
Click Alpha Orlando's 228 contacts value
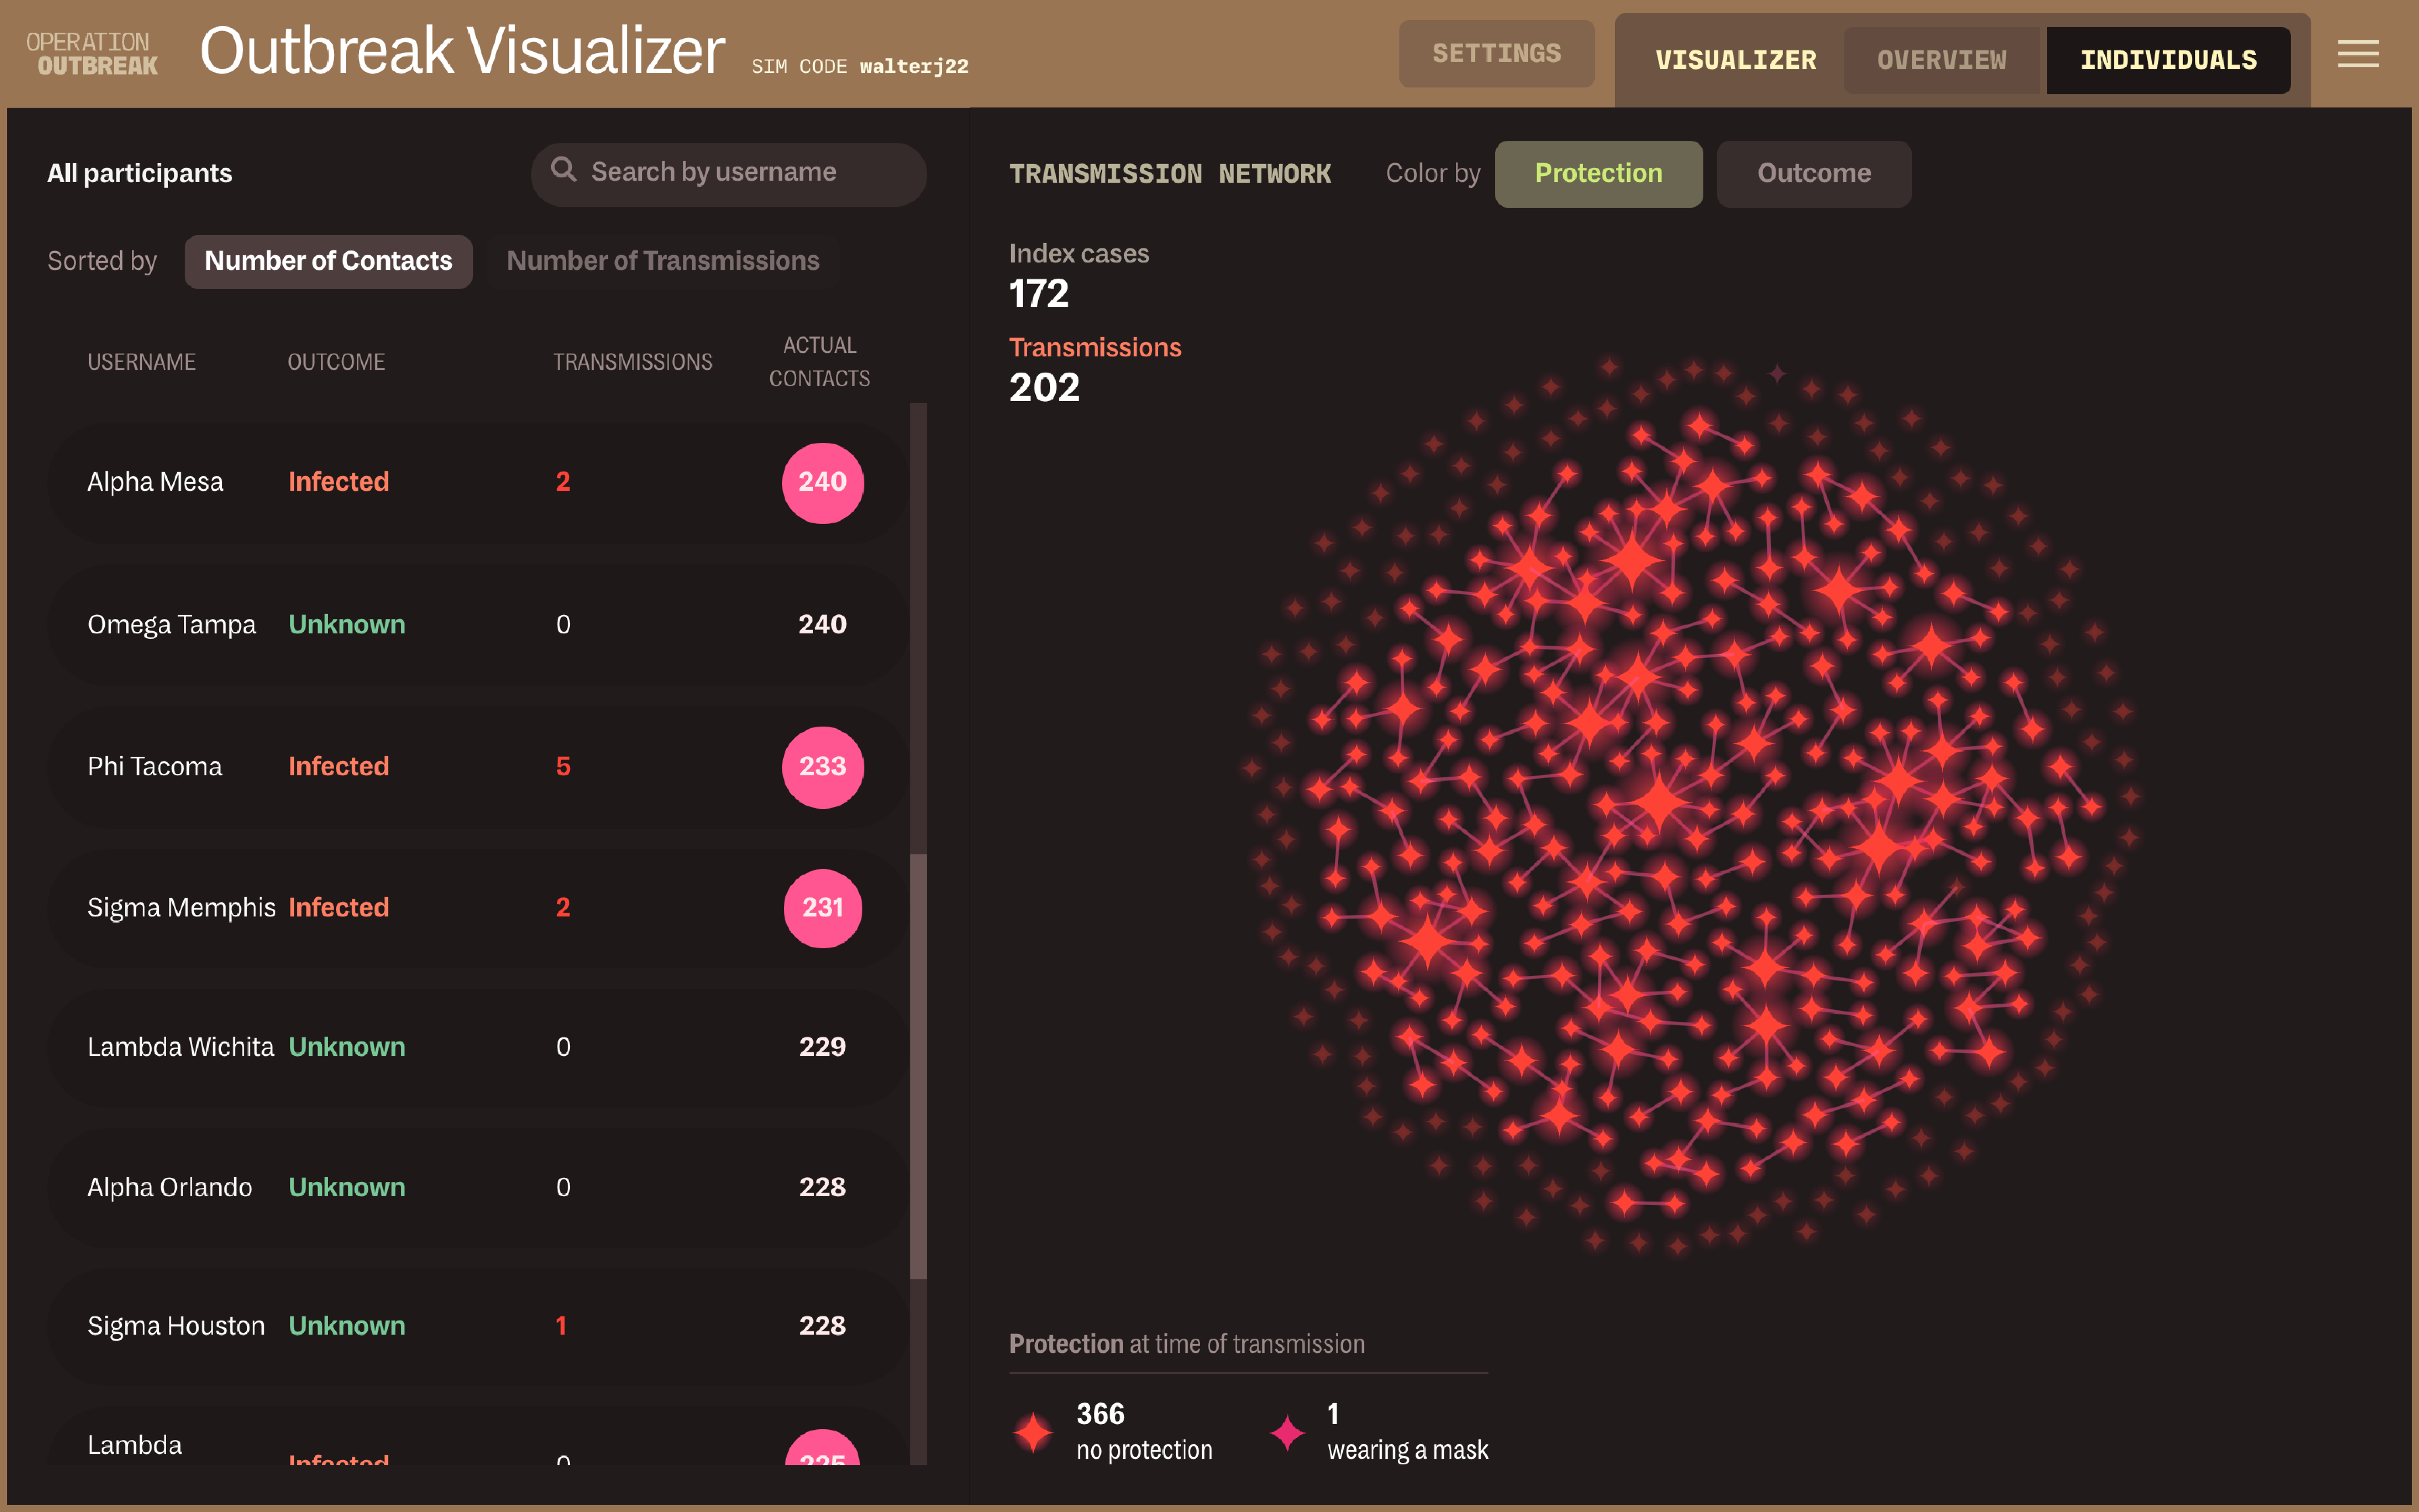click(x=822, y=1188)
